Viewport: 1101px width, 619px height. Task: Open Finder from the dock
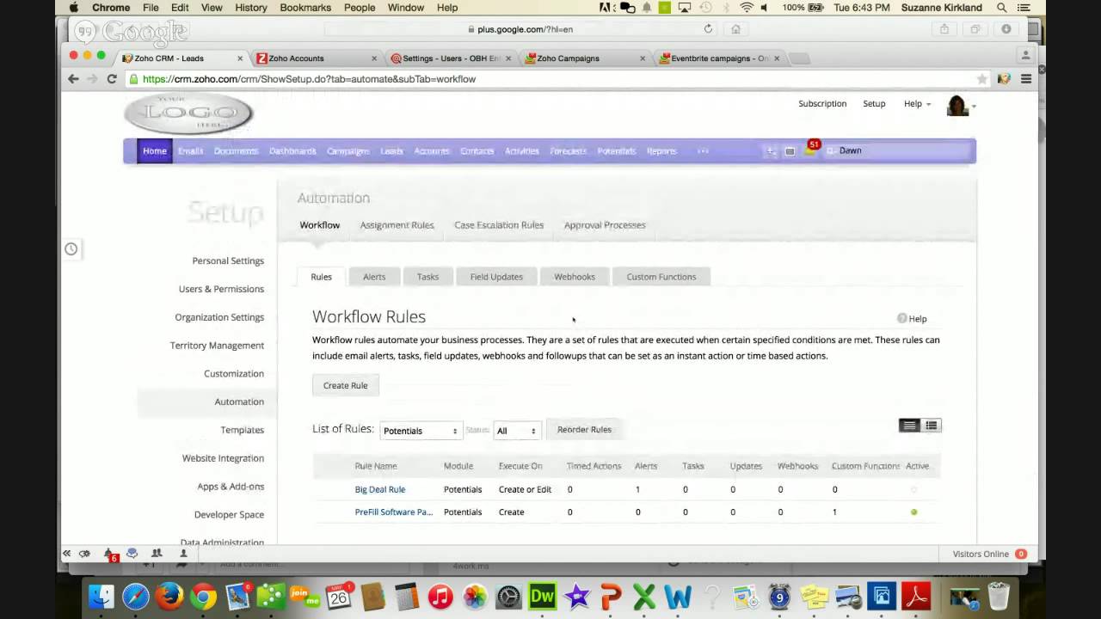pyautogui.click(x=101, y=596)
